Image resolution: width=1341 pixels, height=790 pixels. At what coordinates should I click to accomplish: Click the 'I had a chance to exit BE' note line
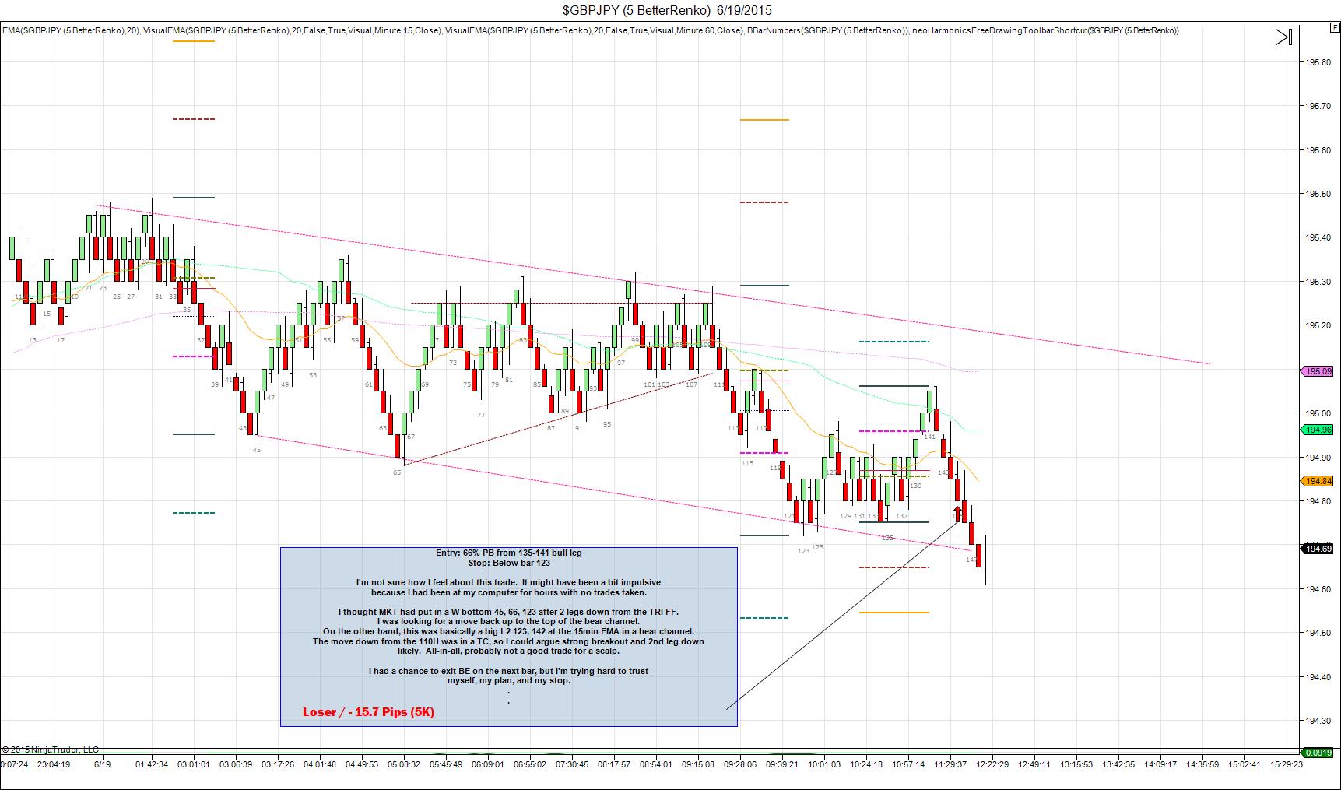click(508, 671)
